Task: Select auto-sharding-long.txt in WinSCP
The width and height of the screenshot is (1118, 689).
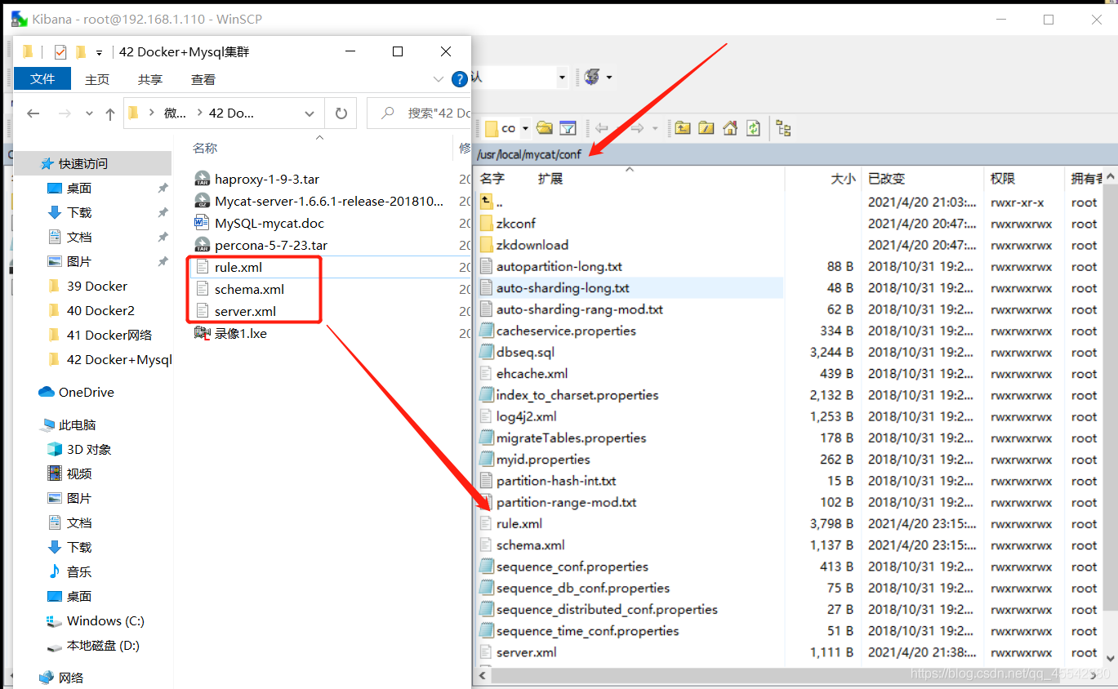Action: point(563,287)
